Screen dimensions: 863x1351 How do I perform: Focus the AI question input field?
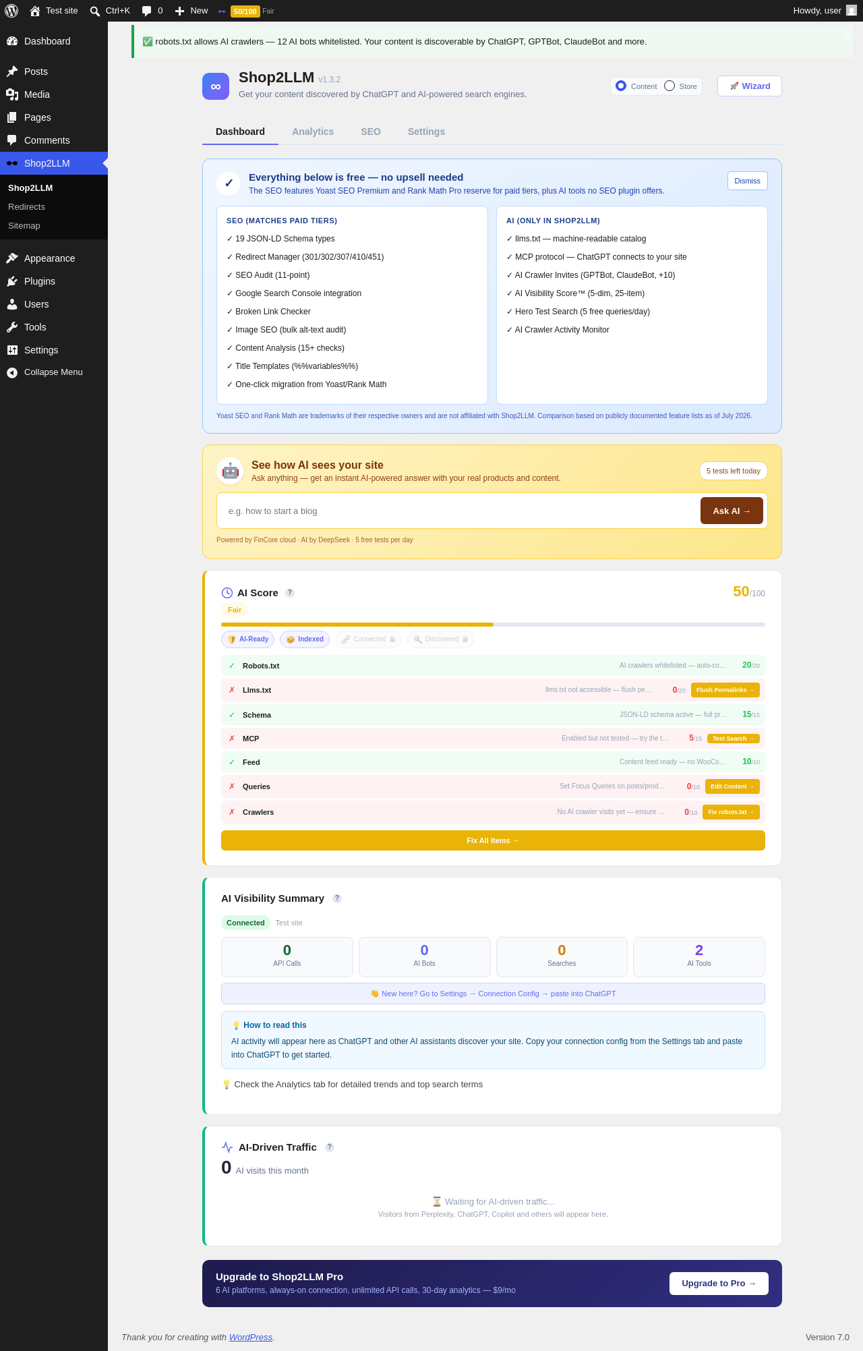(x=458, y=511)
